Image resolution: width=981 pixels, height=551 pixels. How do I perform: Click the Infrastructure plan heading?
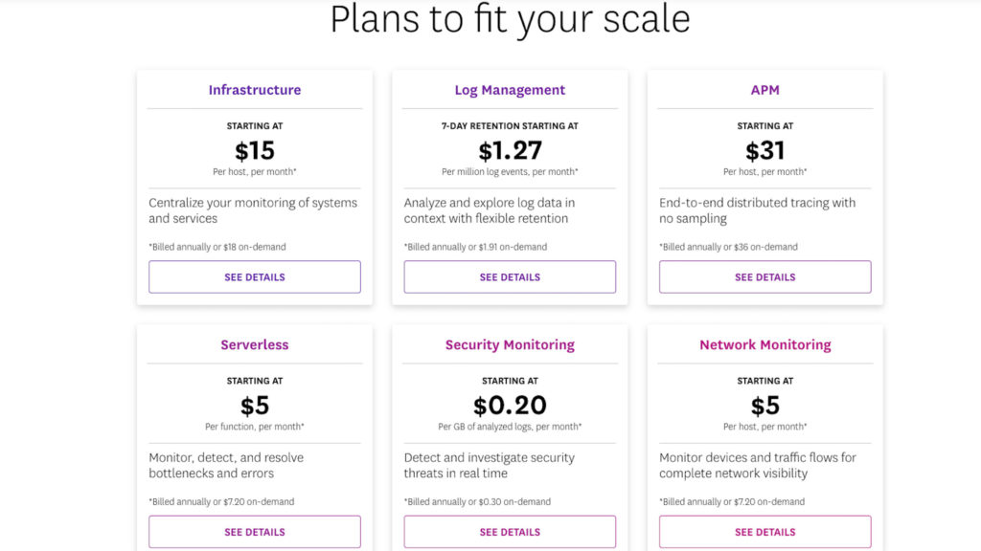[255, 90]
